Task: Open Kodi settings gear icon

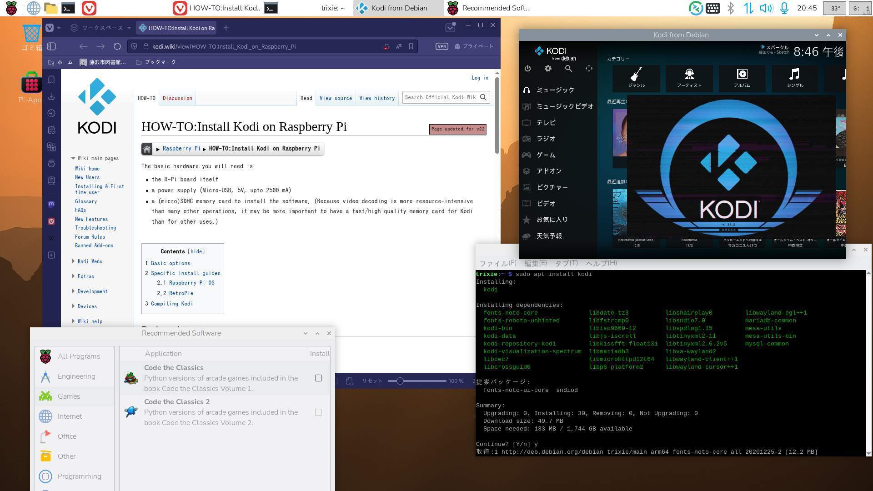Action: click(x=548, y=69)
